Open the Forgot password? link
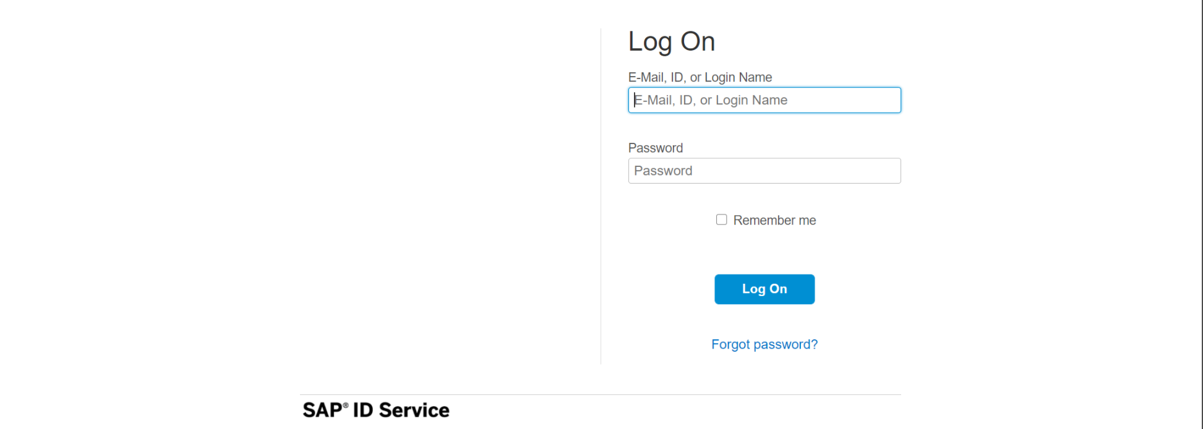 pos(764,344)
